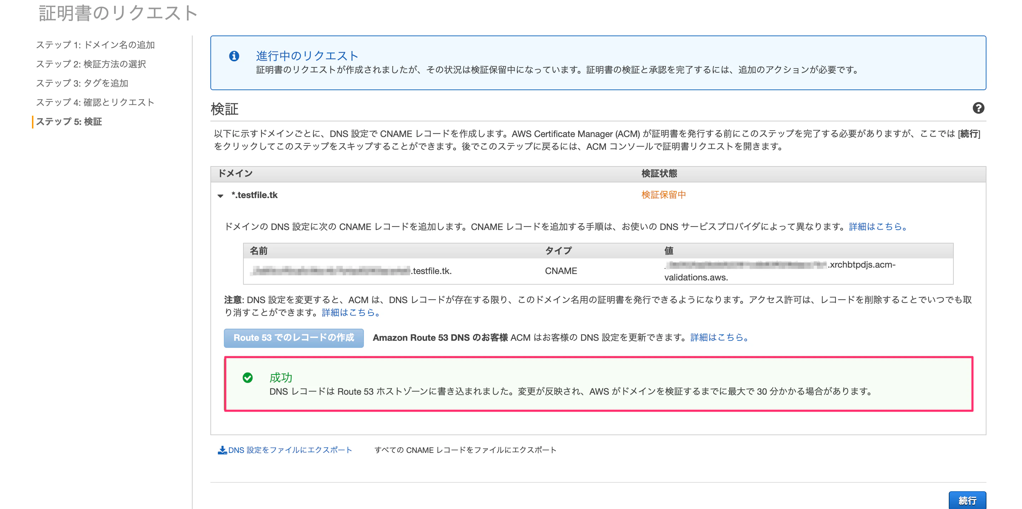
Task: Go to ステップ 2: 検証方法の選択
Action: click(91, 64)
